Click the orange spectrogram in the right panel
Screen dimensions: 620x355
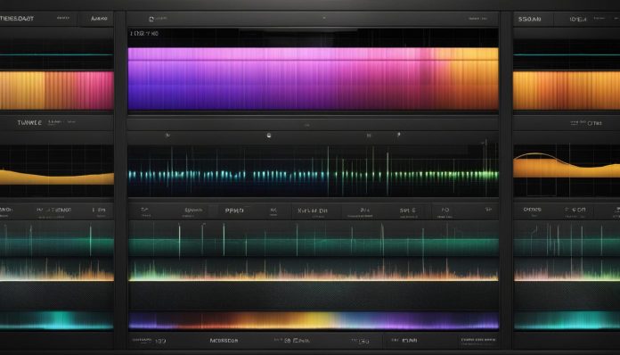567,90
